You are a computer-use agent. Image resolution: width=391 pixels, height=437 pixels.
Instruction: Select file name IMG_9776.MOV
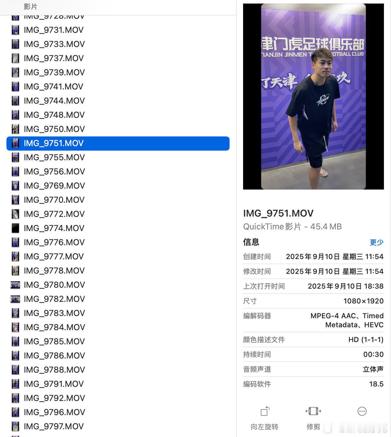point(54,242)
